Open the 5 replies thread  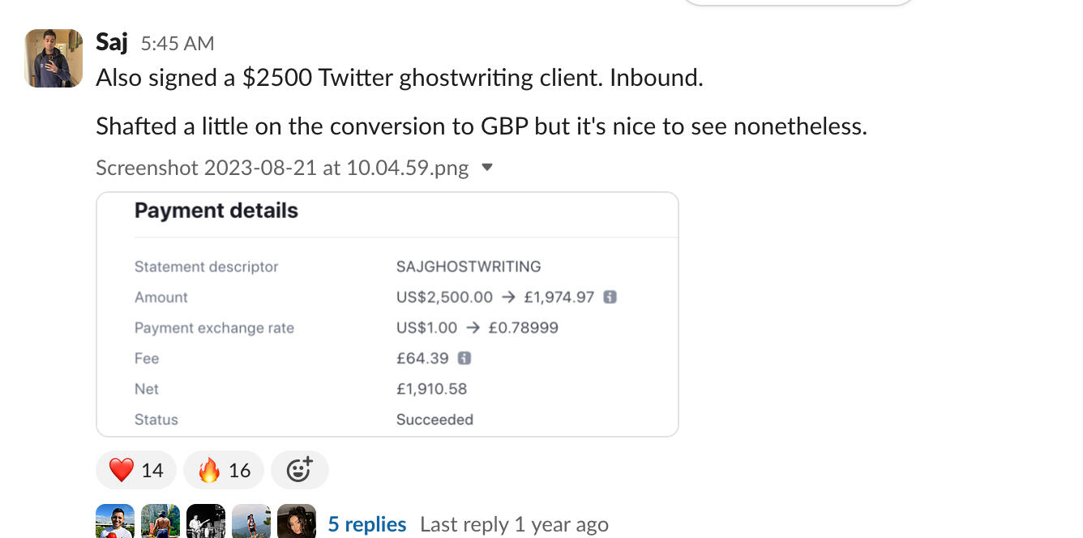367,524
